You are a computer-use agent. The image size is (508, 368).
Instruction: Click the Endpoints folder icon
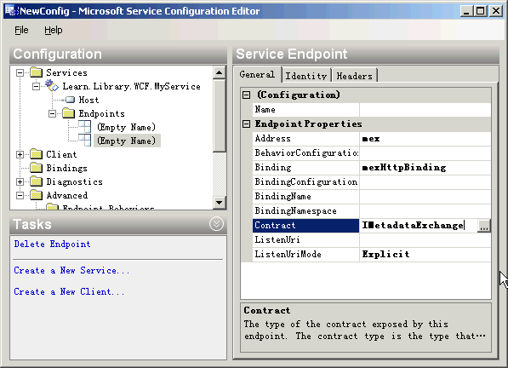coord(69,113)
